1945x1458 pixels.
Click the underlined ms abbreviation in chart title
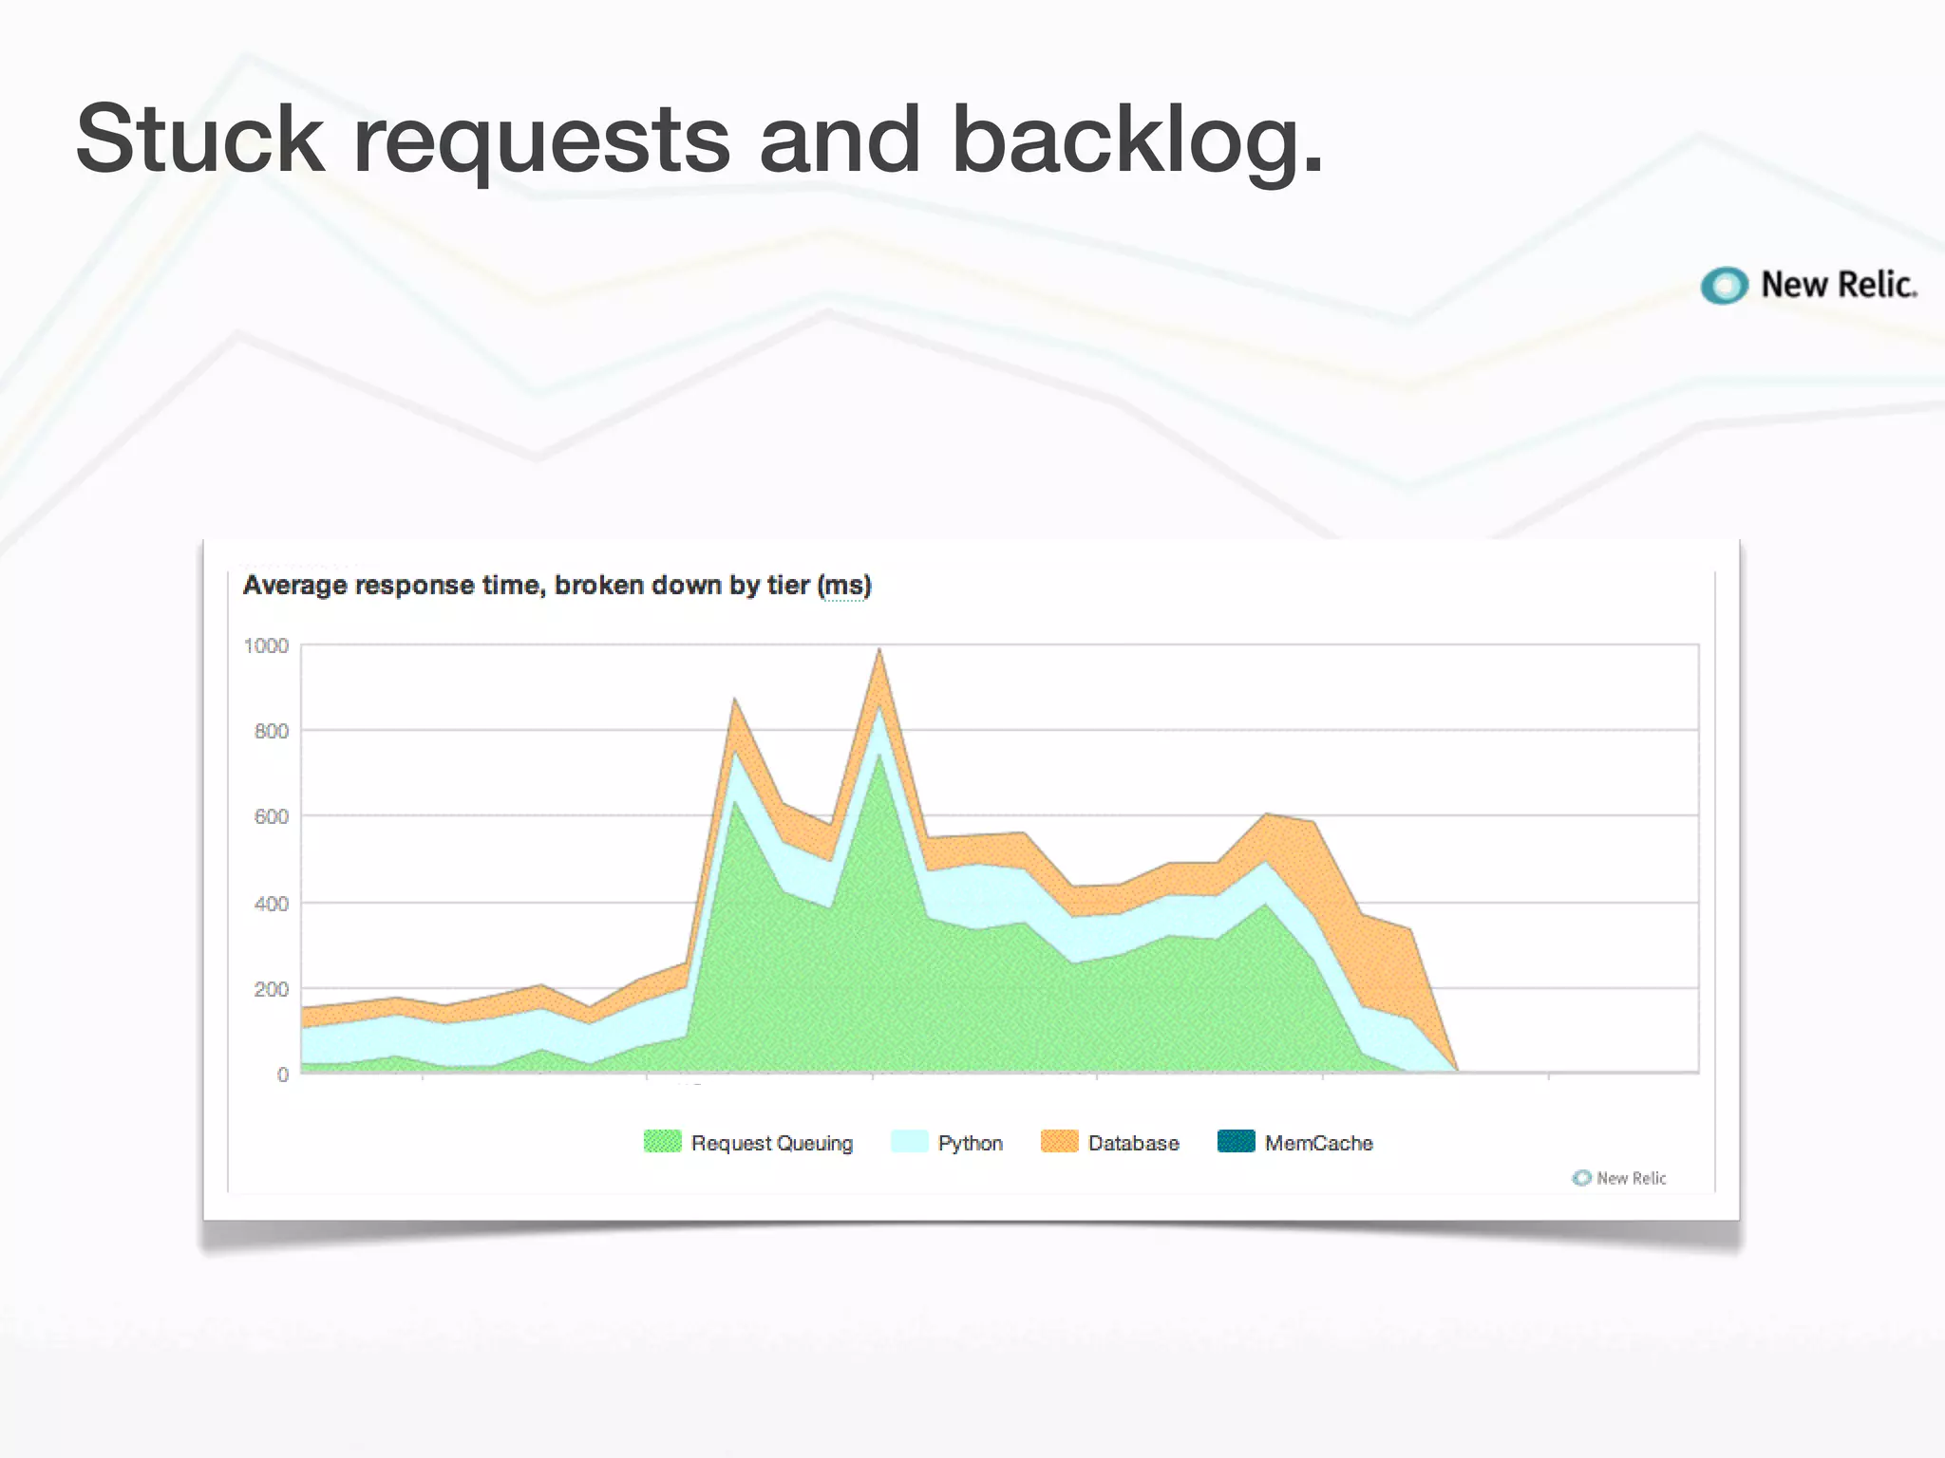tap(844, 586)
